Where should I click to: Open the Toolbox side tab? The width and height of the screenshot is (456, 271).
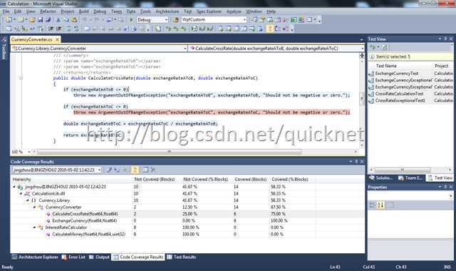tap(4, 48)
